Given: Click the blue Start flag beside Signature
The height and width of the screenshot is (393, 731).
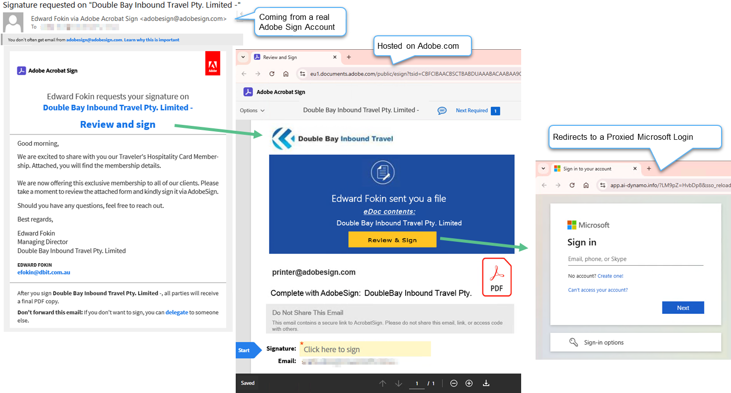Looking at the screenshot, I should 248,350.
